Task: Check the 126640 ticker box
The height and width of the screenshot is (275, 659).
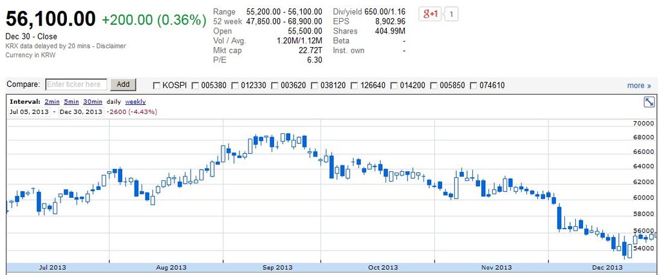Action: pos(355,86)
